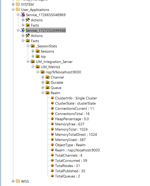
Task: Expand Facts under Service_1726655048969
Action: [x=23, y=25]
